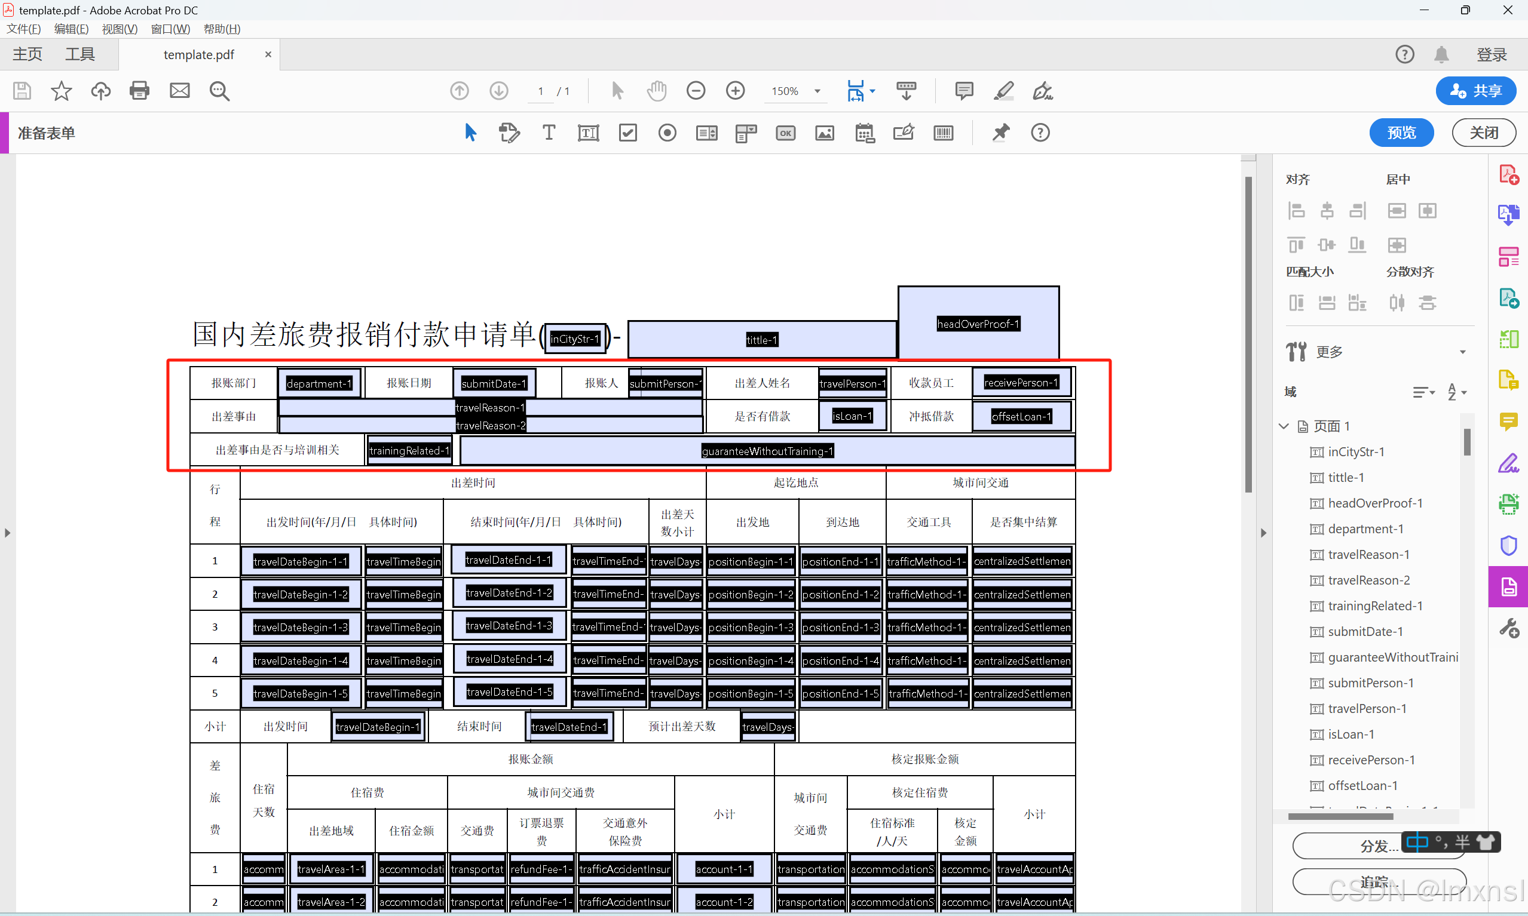Click the department-1 form field
1528x916 pixels.
[319, 383]
